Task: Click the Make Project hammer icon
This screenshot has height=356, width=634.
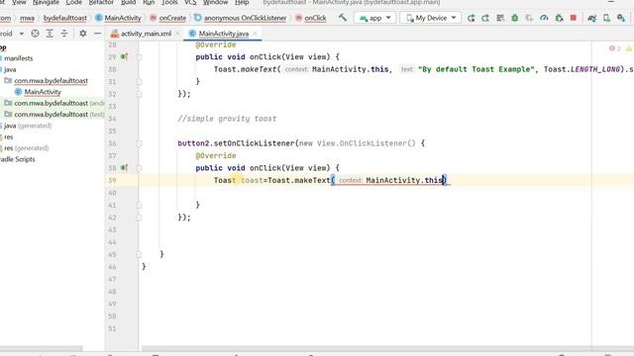Action: click(x=343, y=18)
